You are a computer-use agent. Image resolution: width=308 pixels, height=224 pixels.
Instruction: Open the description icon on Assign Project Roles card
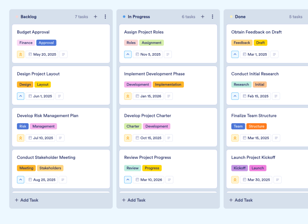point(168,54)
